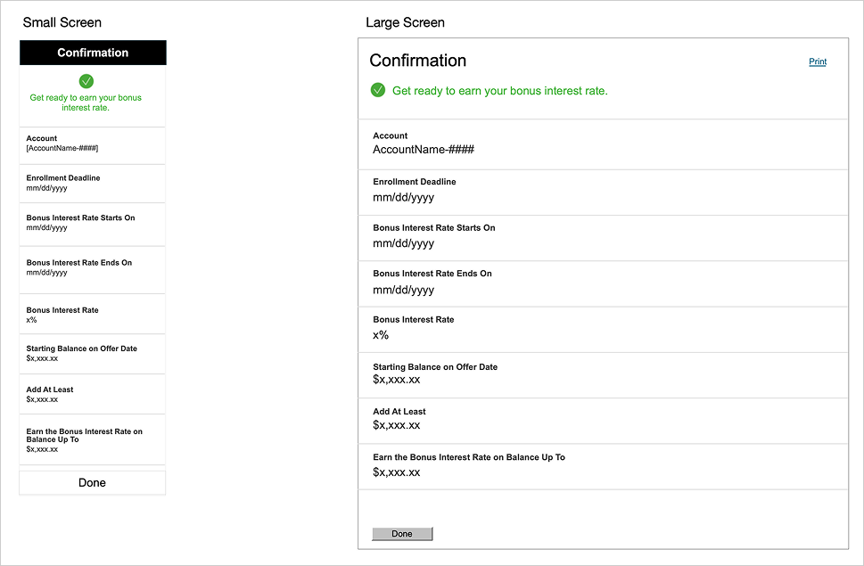Click Bonus Interest Rate Starts On in the small screen

point(80,217)
